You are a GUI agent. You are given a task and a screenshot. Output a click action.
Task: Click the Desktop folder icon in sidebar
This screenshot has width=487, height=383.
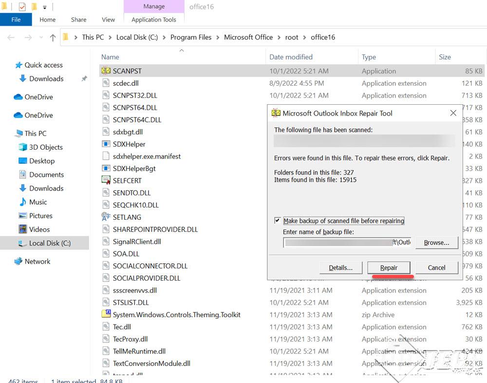23,161
